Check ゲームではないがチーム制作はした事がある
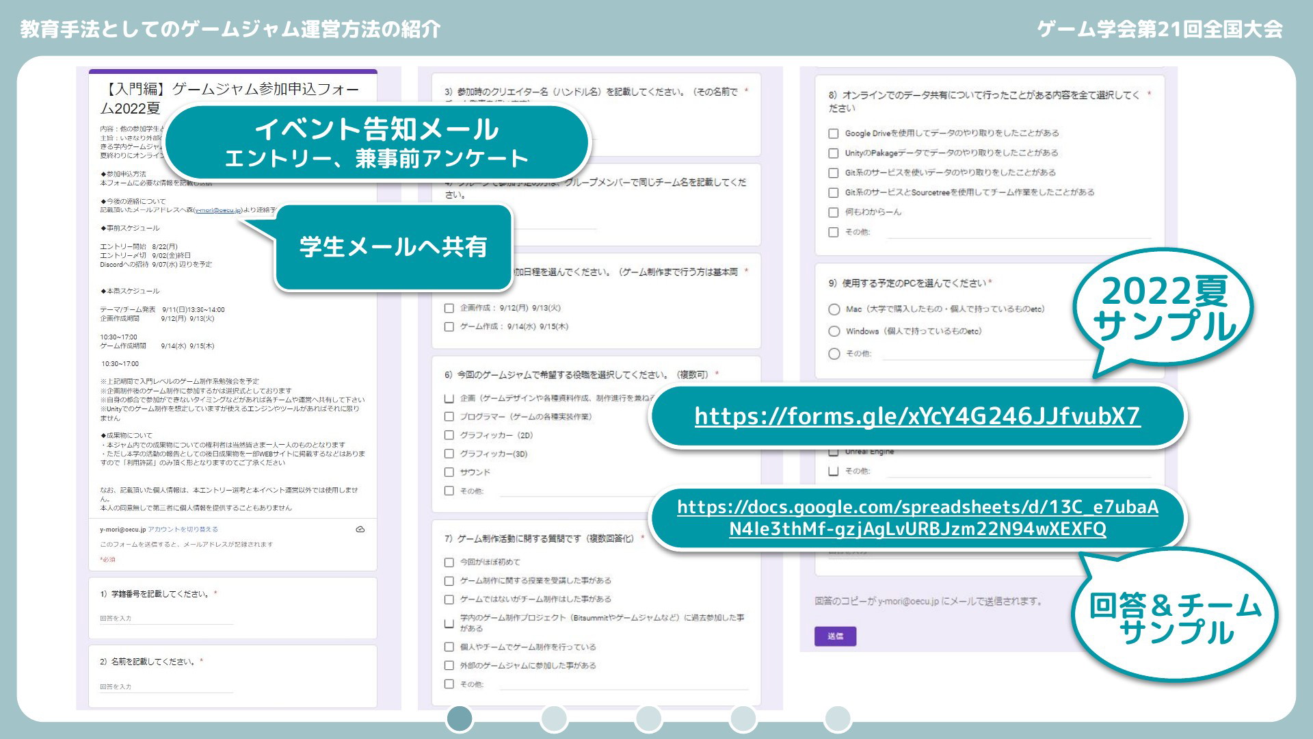 pyautogui.click(x=449, y=599)
